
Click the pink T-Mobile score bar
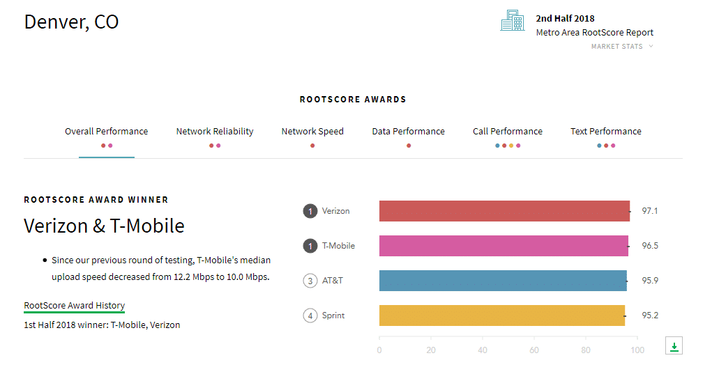pos(504,246)
